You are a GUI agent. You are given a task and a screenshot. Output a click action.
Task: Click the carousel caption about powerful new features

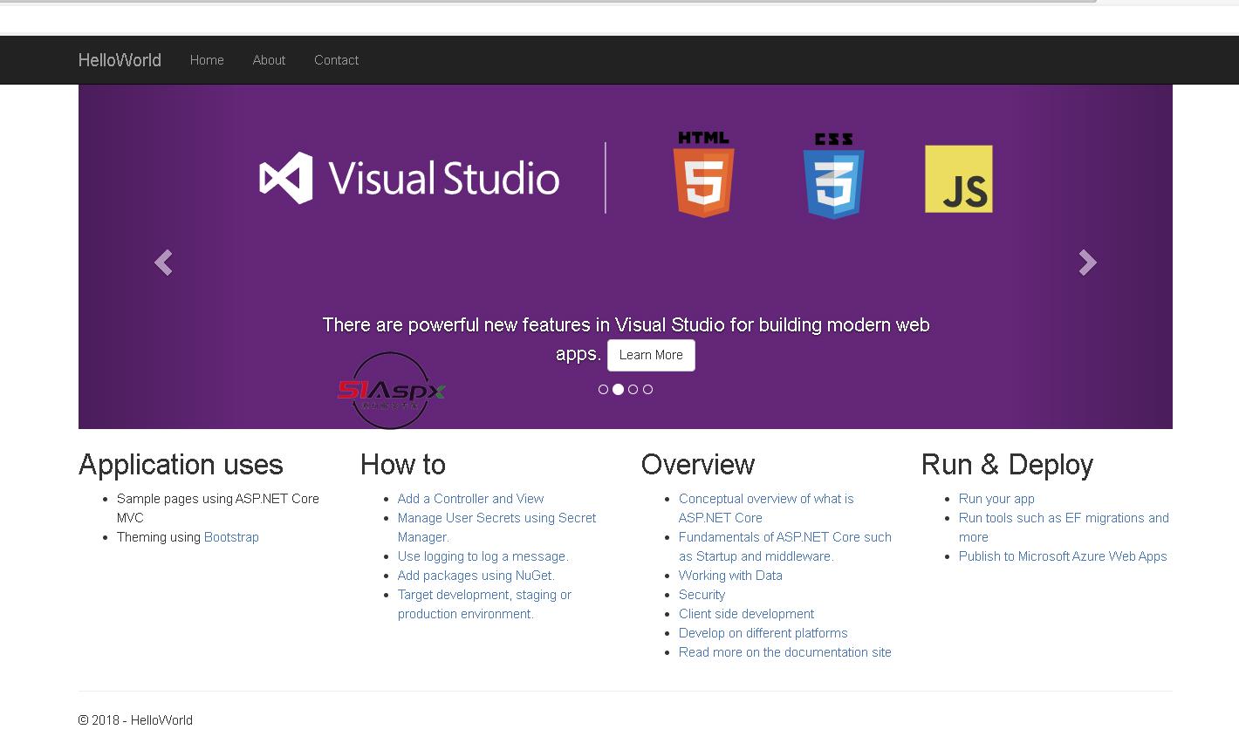pos(626,339)
